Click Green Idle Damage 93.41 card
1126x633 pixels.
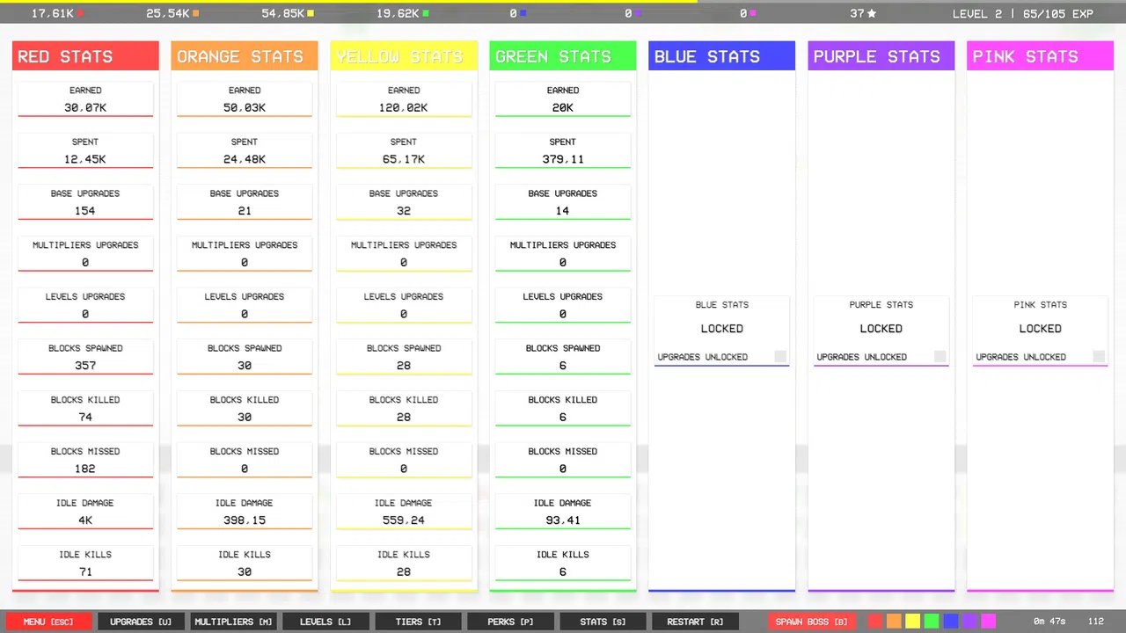pos(563,513)
